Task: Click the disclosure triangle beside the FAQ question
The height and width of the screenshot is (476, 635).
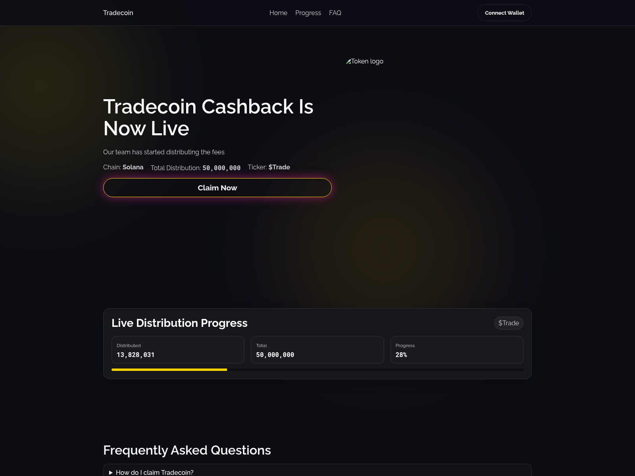Action: (x=110, y=472)
